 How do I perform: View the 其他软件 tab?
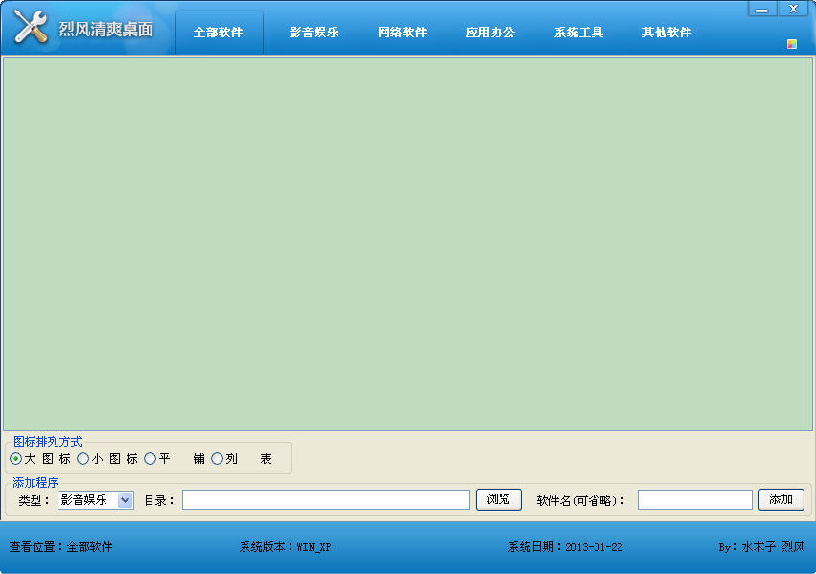click(666, 33)
